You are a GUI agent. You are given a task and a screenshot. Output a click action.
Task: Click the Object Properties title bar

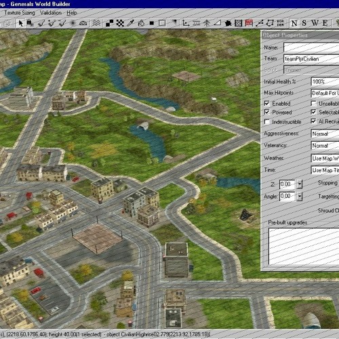(x=300, y=35)
